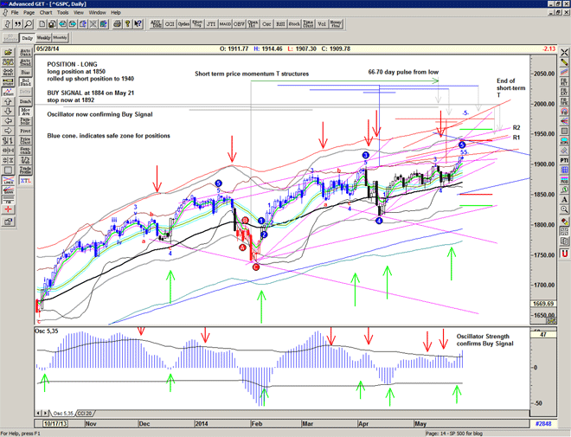Click the Stoch indicator button
The height and width of the screenshot is (437, 571).
[295, 25]
